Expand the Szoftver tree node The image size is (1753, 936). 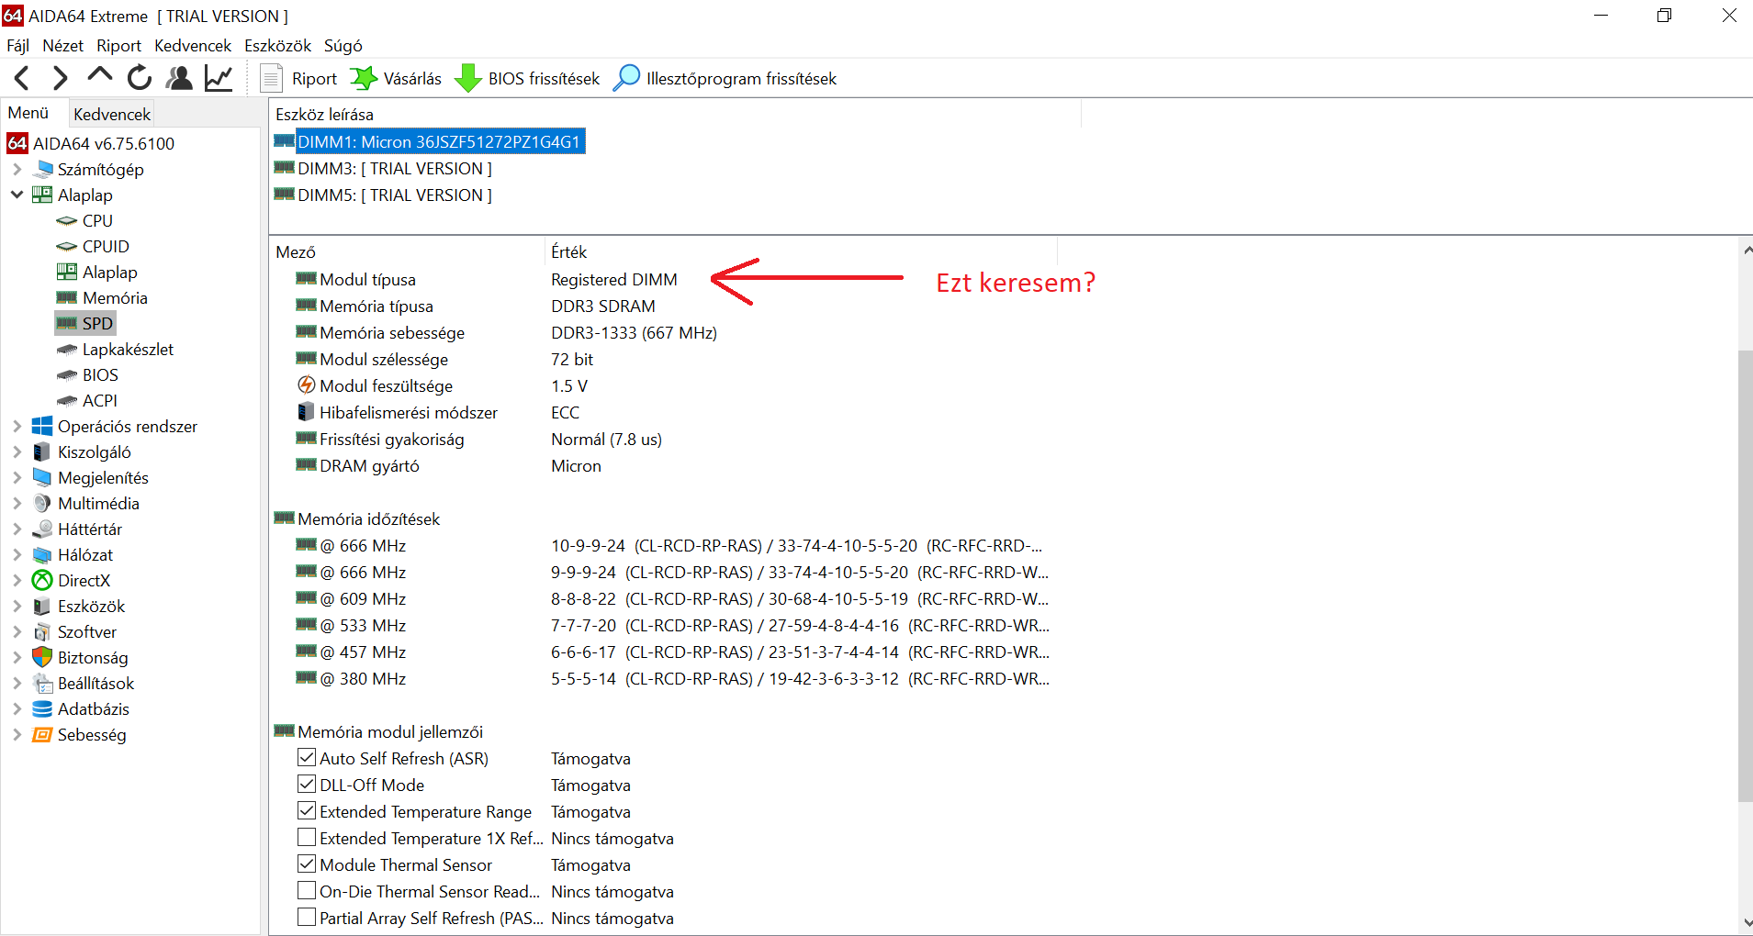coord(17,631)
